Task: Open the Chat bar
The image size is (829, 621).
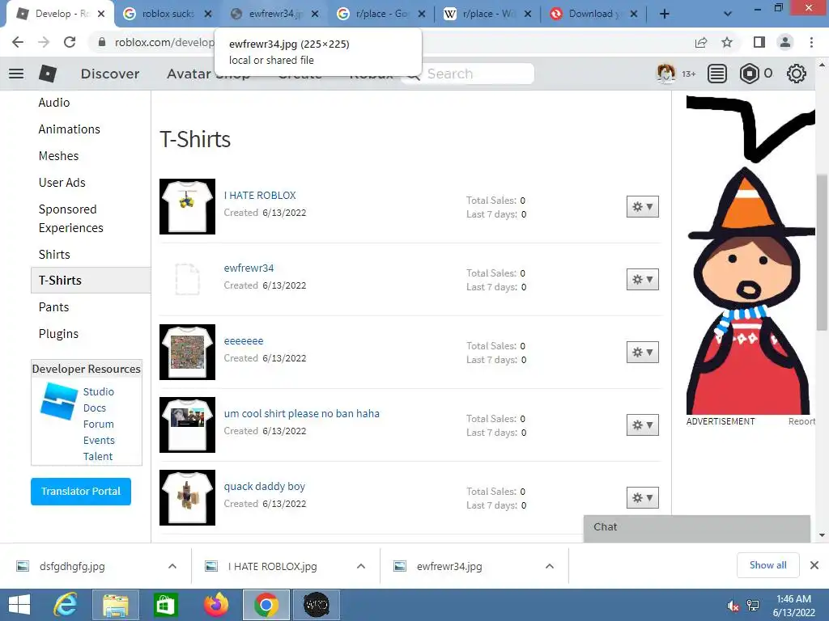Action: point(697,527)
